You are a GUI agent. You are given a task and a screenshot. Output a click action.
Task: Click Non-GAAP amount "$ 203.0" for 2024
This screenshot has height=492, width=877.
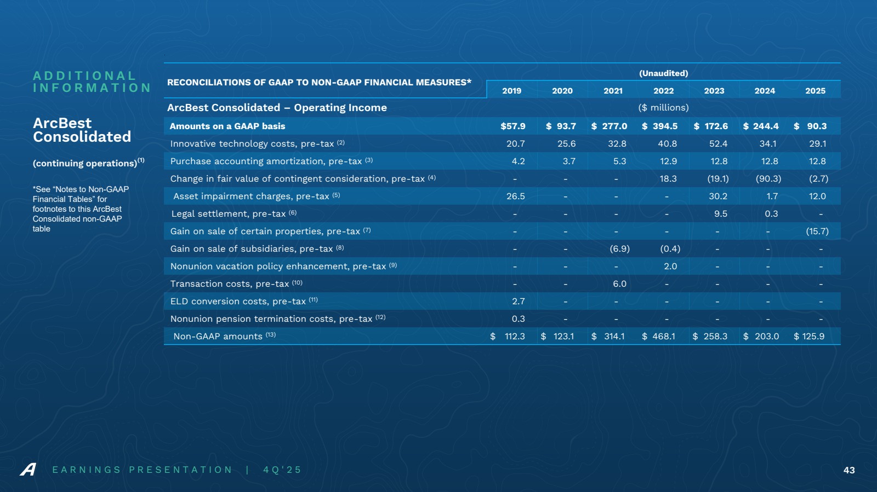[761, 337]
